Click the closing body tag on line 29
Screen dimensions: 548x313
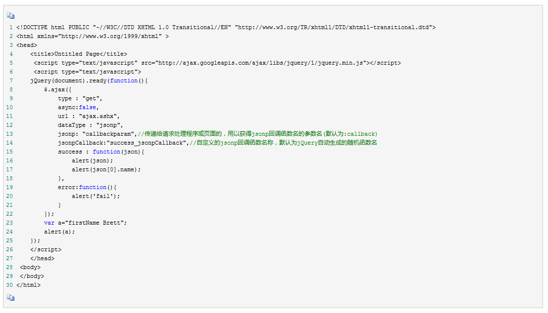[x=32, y=276]
